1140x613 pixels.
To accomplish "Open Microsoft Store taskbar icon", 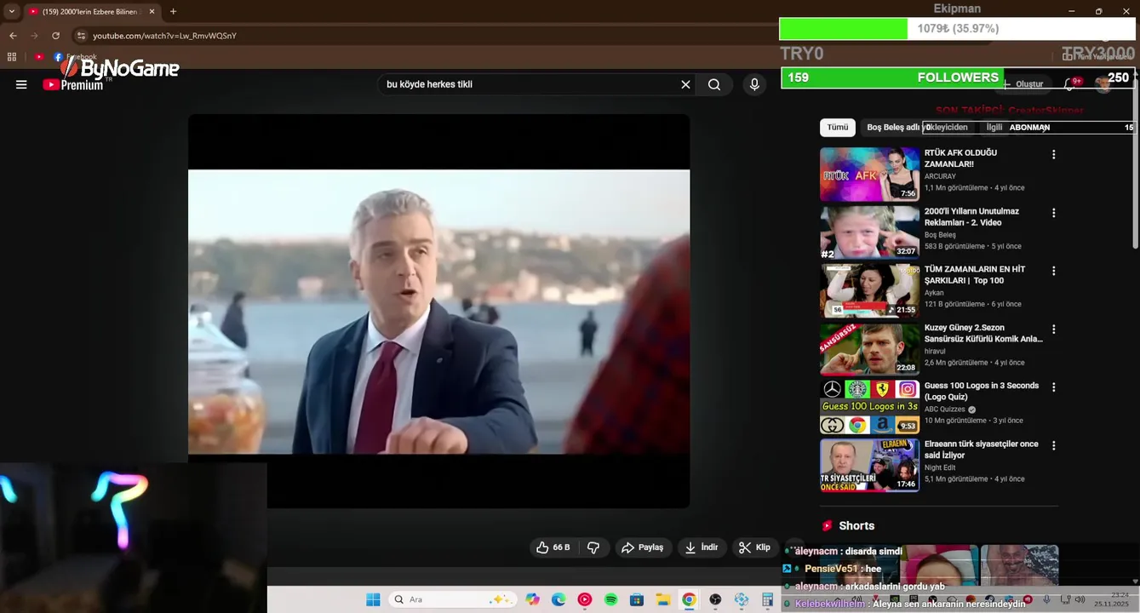I will click(636, 599).
